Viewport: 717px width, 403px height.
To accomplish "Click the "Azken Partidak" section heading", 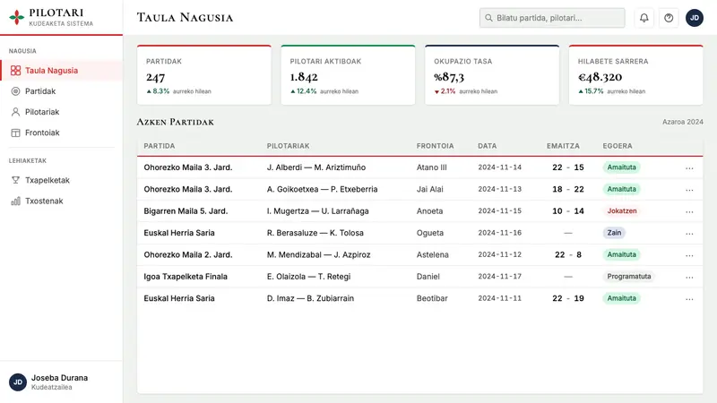I will point(175,122).
